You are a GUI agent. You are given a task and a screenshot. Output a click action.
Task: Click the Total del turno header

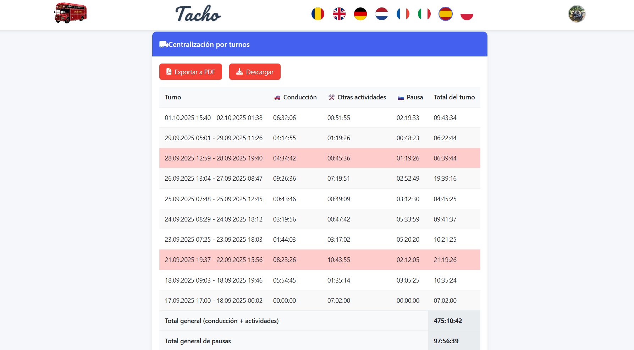click(454, 97)
